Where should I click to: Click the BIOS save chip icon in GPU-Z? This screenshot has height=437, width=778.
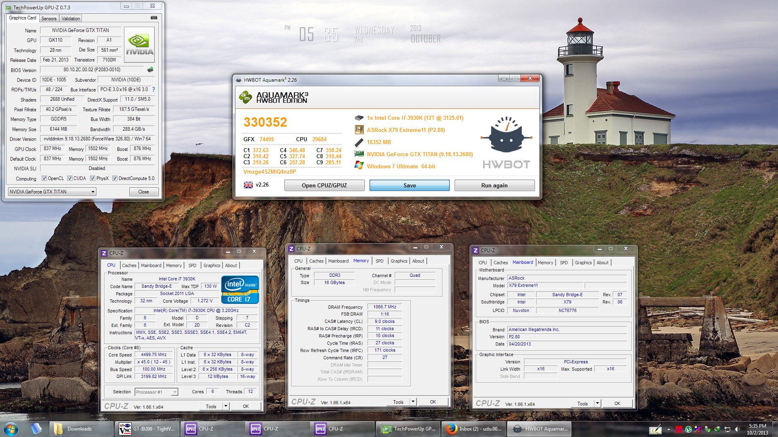click(150, 70)
